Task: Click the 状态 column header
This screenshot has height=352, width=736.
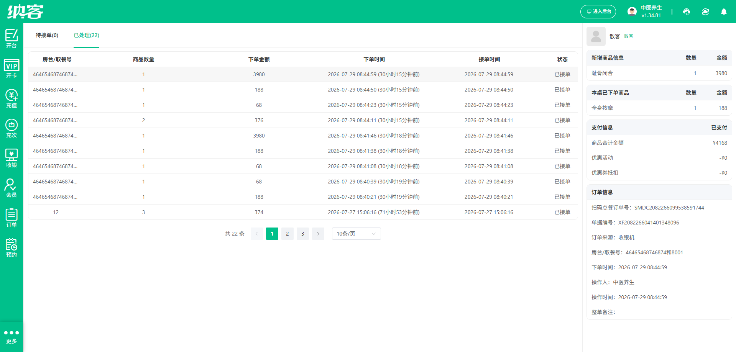Action: (x=562, y=59)
